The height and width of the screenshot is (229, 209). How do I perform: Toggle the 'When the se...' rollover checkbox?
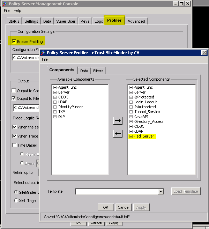pyautogui.click(x=14, y=127)
